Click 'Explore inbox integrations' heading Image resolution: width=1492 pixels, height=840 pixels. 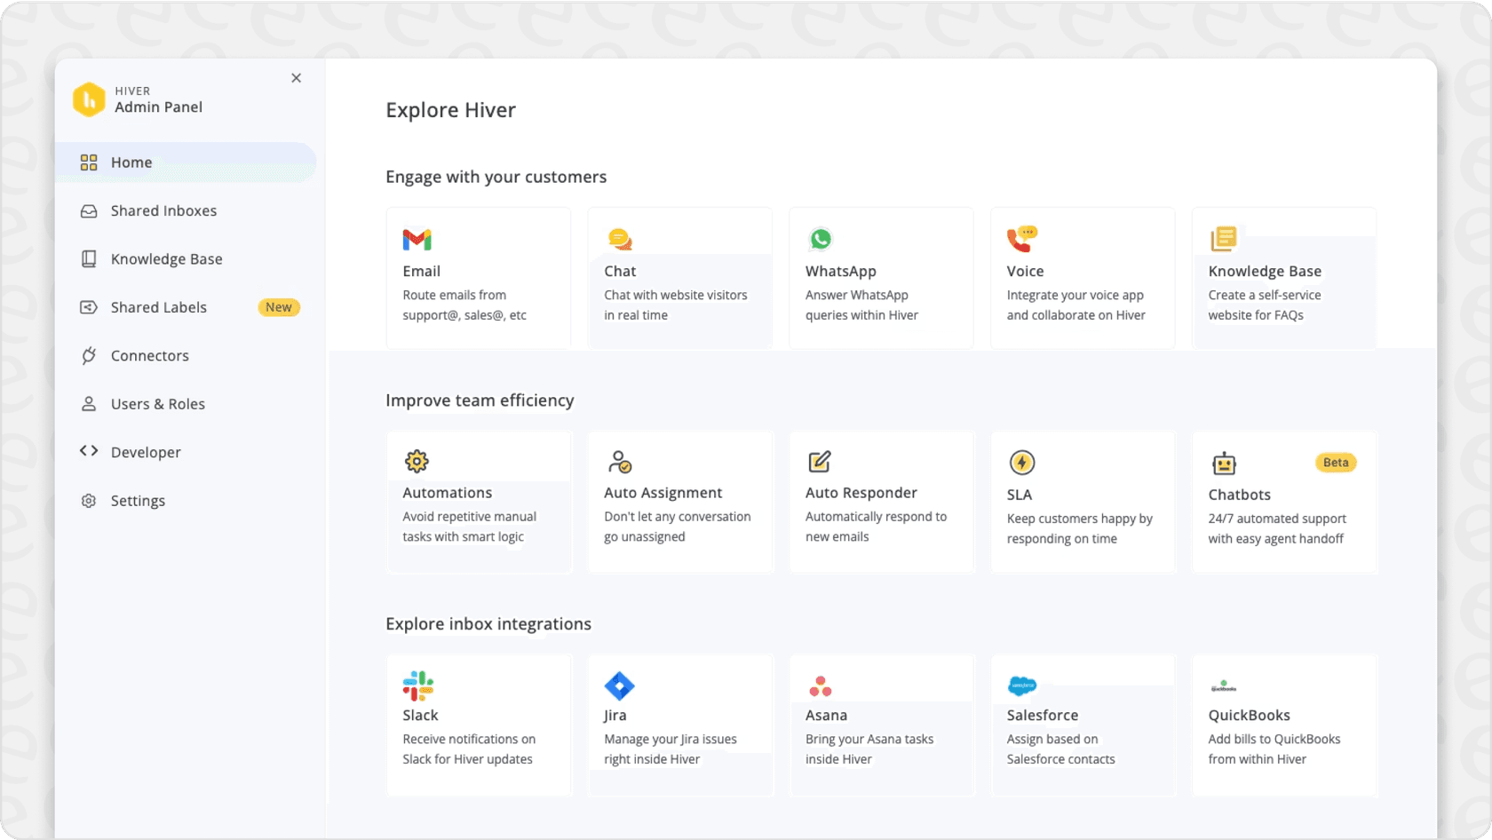coord(488,624)
